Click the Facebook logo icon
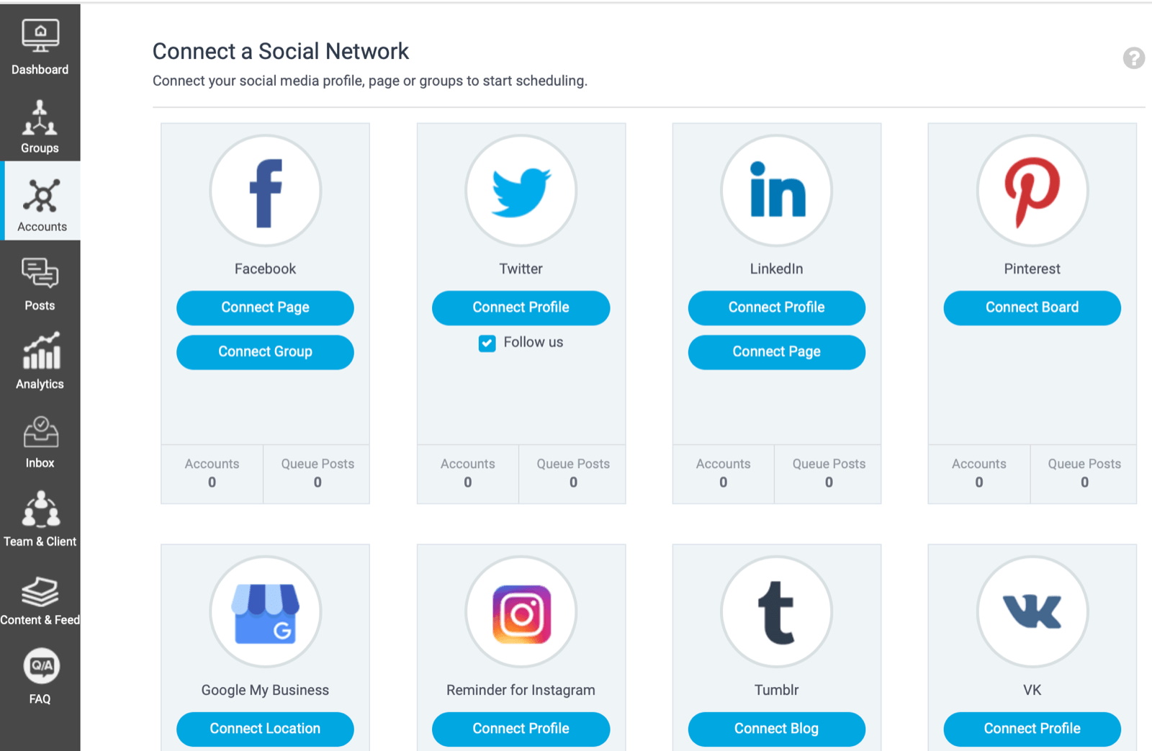Screen dimensions: 1152x751 [x=265, y=192]
